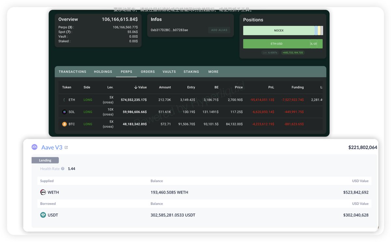
Task: Click the NOCEX positions bar segment
Action: (279, 31)
